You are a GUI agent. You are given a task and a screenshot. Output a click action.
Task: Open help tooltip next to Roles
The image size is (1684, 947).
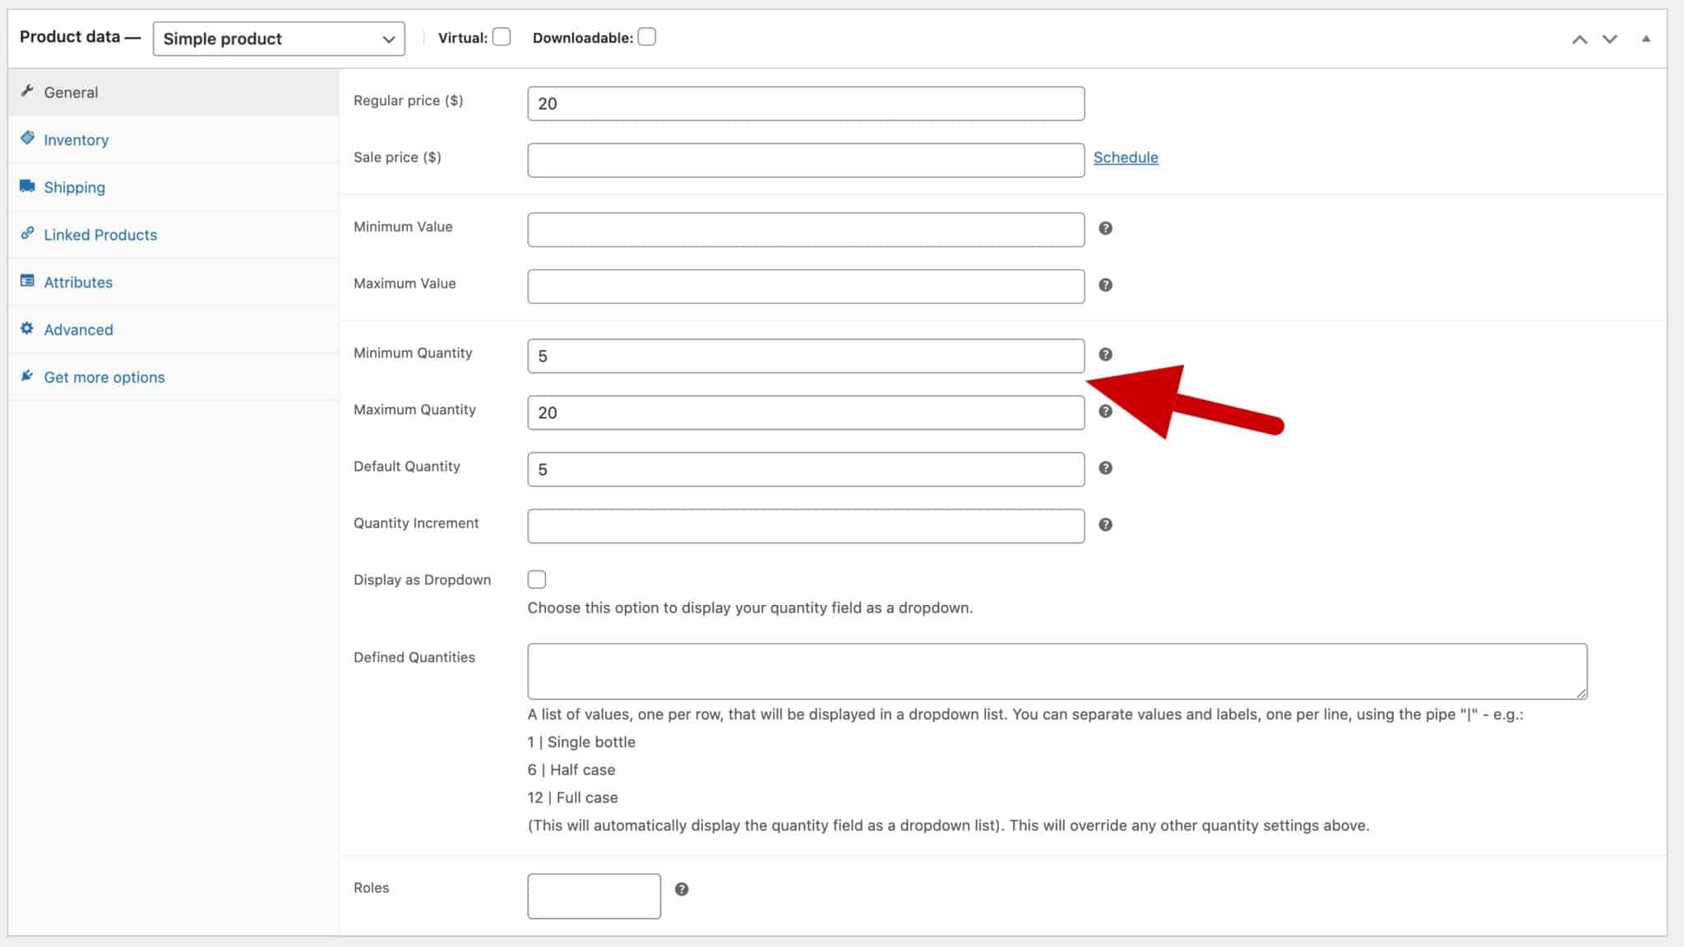pos(682,889)
